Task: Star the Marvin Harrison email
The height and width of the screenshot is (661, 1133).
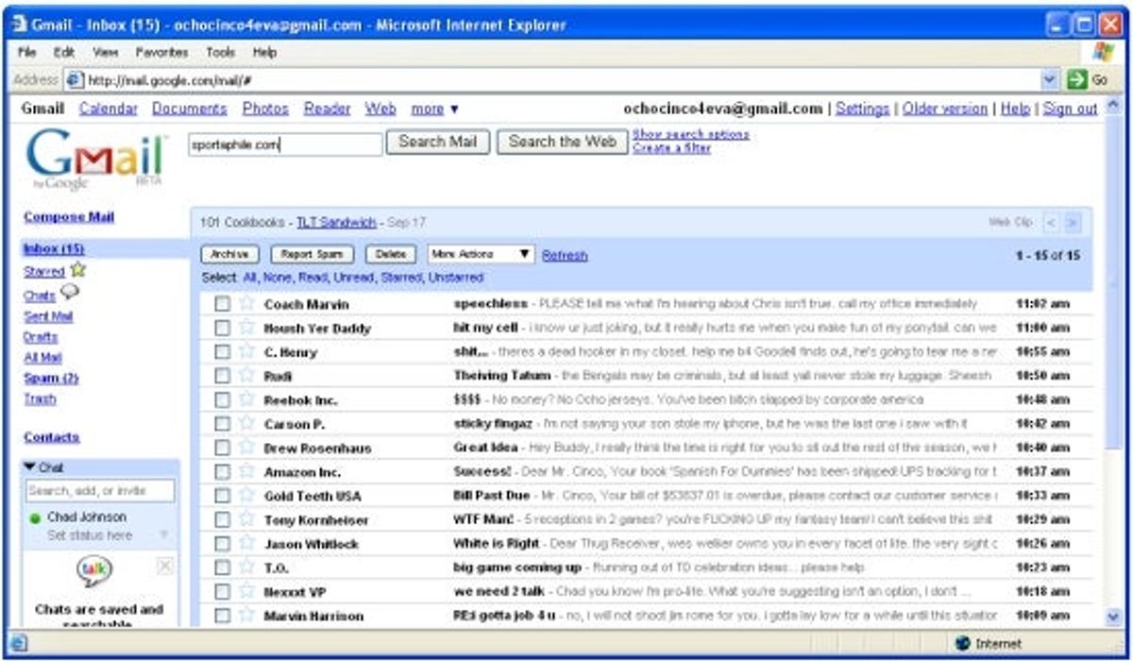Action: pyautogui.click(x=246, y=615)
